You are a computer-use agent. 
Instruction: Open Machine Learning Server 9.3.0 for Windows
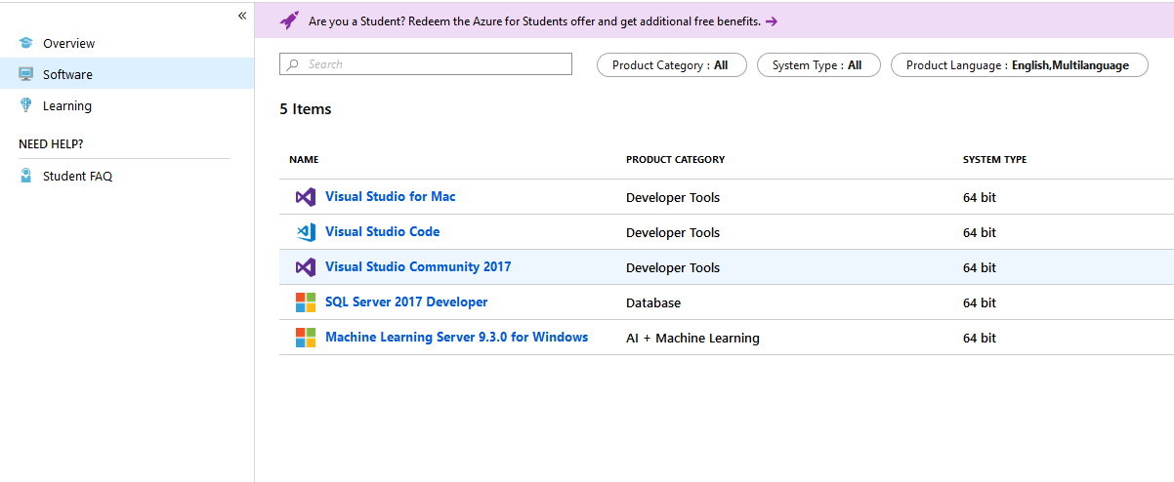456,337
